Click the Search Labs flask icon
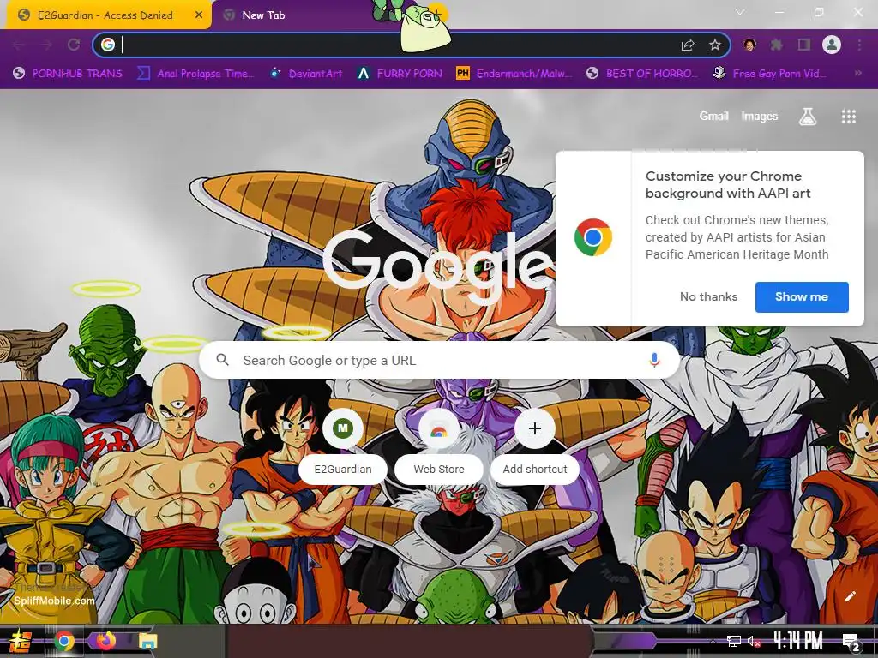Viewport: 878px width, 658px height. 808,117
